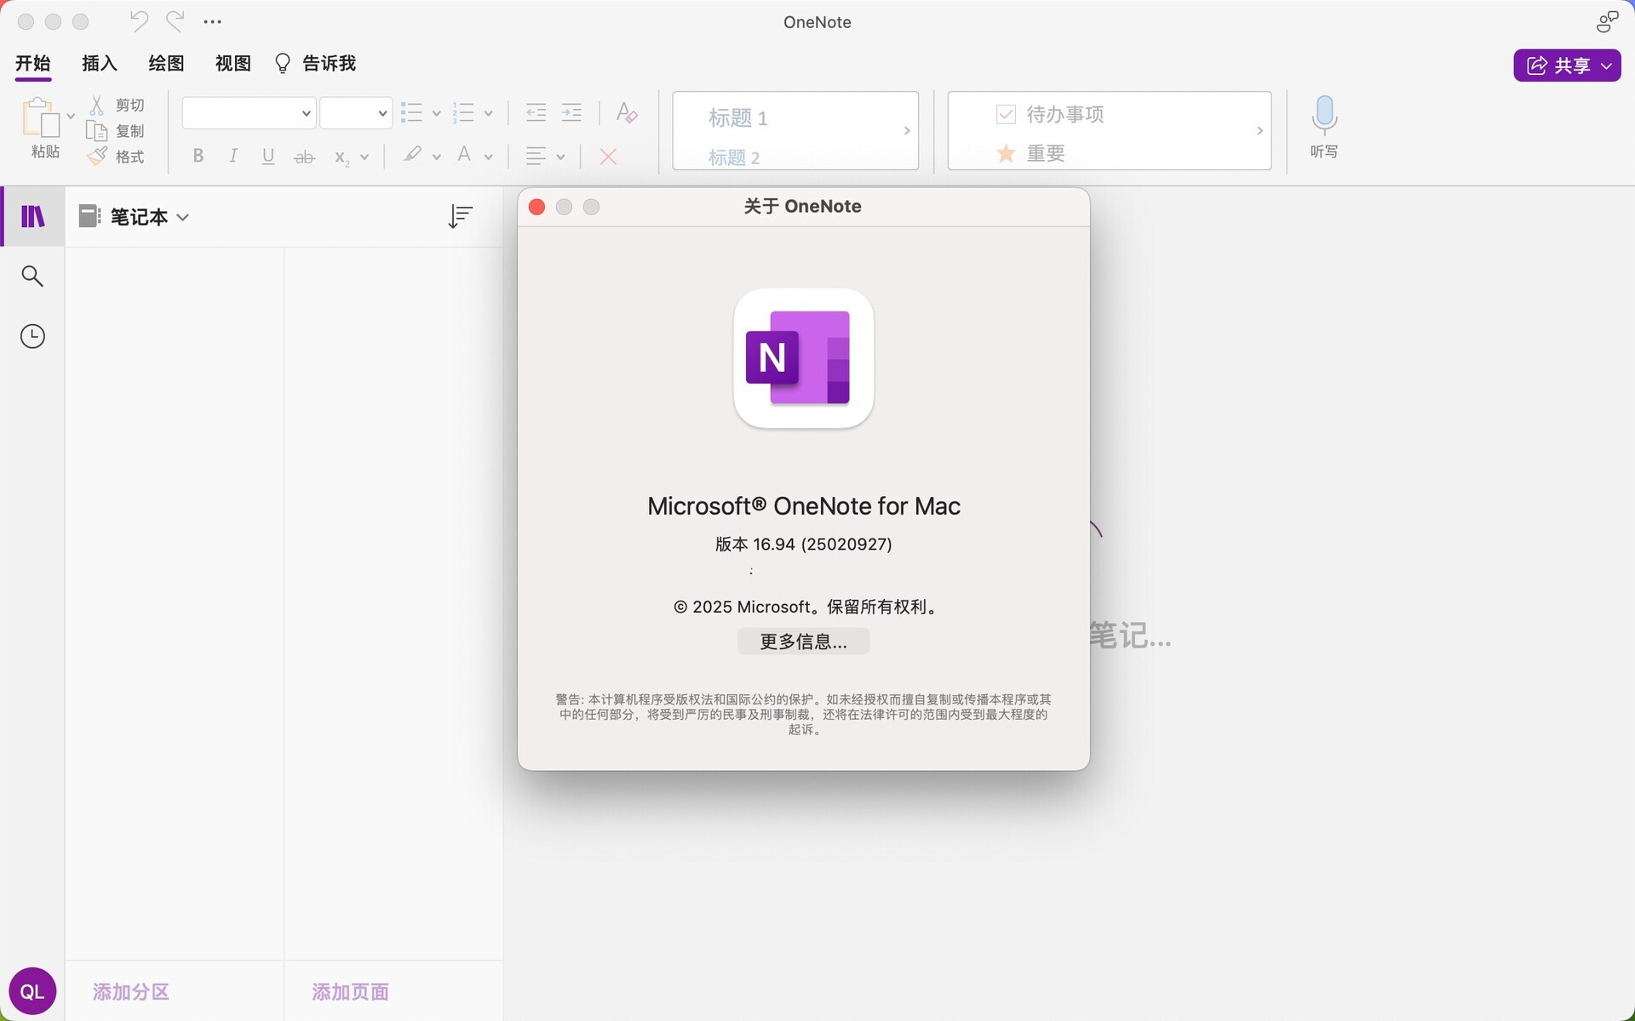The image size is (1635, 1021).
Task: Click the red X delete icon
Action: pyautogui.click(x=608, y=156)
